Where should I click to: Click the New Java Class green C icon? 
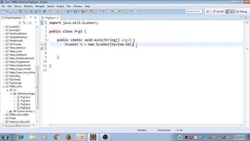[x=36, y=11]
